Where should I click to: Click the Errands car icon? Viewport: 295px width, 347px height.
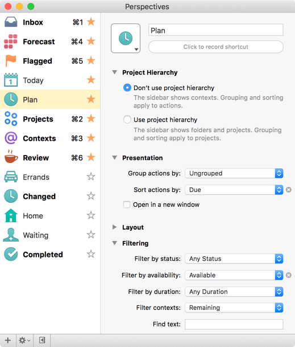click(11, 177)
